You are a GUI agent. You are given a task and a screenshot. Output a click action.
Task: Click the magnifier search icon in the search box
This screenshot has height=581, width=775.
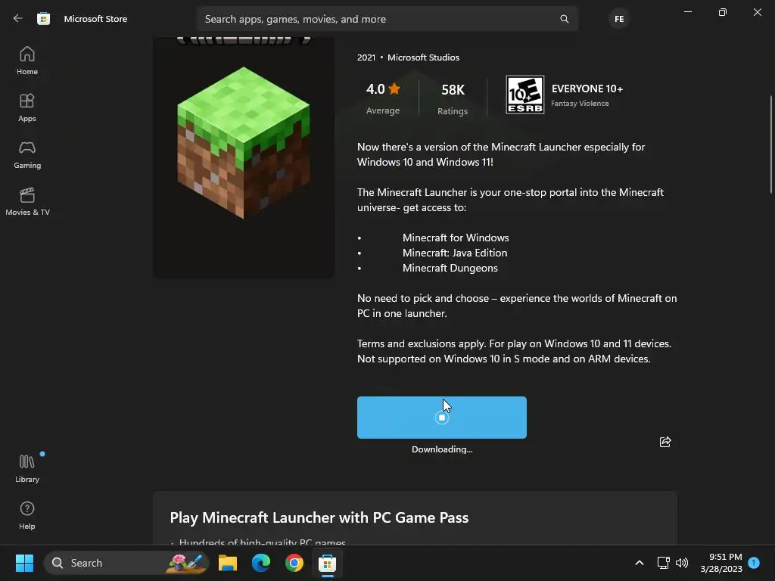pyautogui.click(x=564, y=19)
